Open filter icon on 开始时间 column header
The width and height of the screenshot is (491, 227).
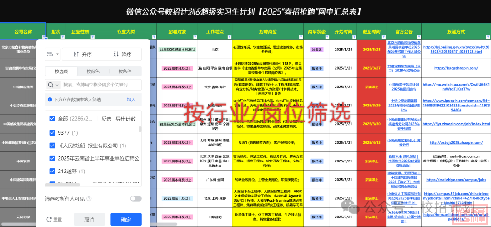(354, 37)
